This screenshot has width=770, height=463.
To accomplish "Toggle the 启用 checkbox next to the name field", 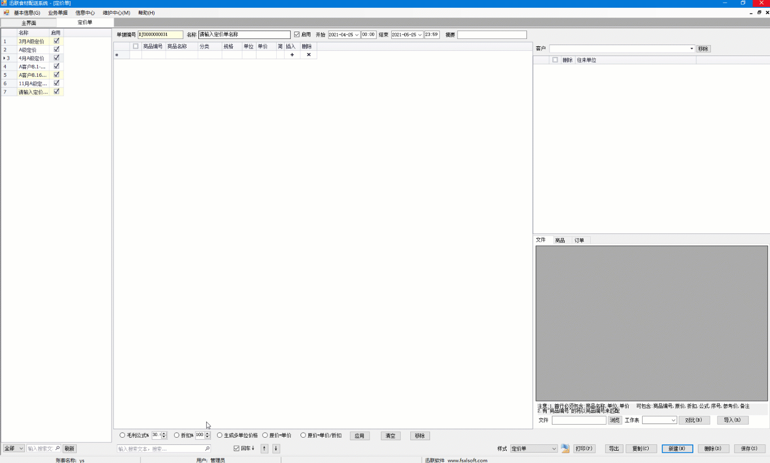I will coord(297,34).
